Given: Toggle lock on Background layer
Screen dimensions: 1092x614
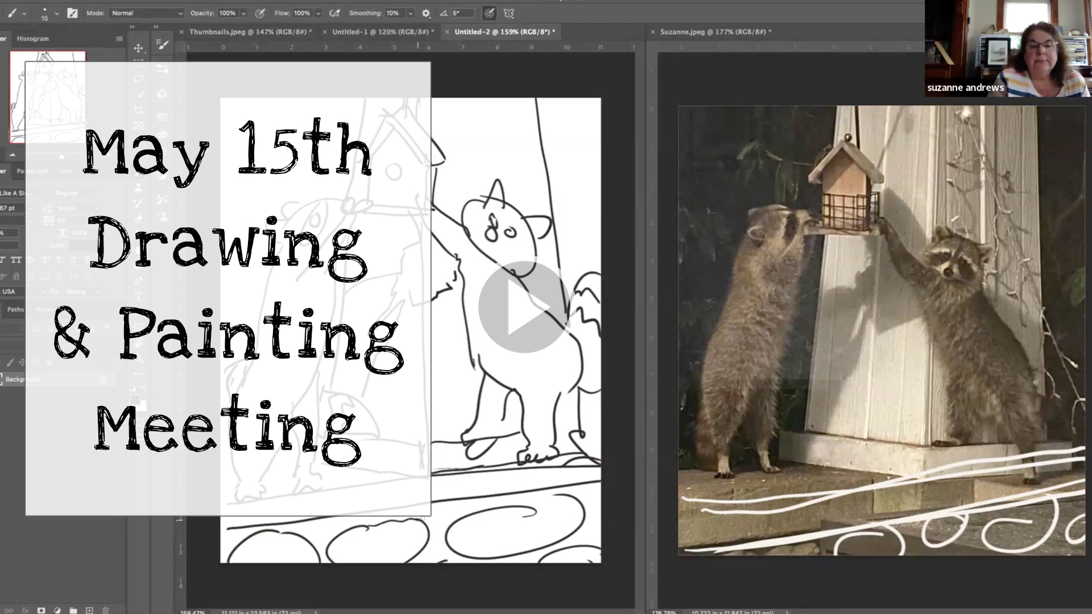Looking at the screenshot, I should pyautogui.click(x=103, y=379).
